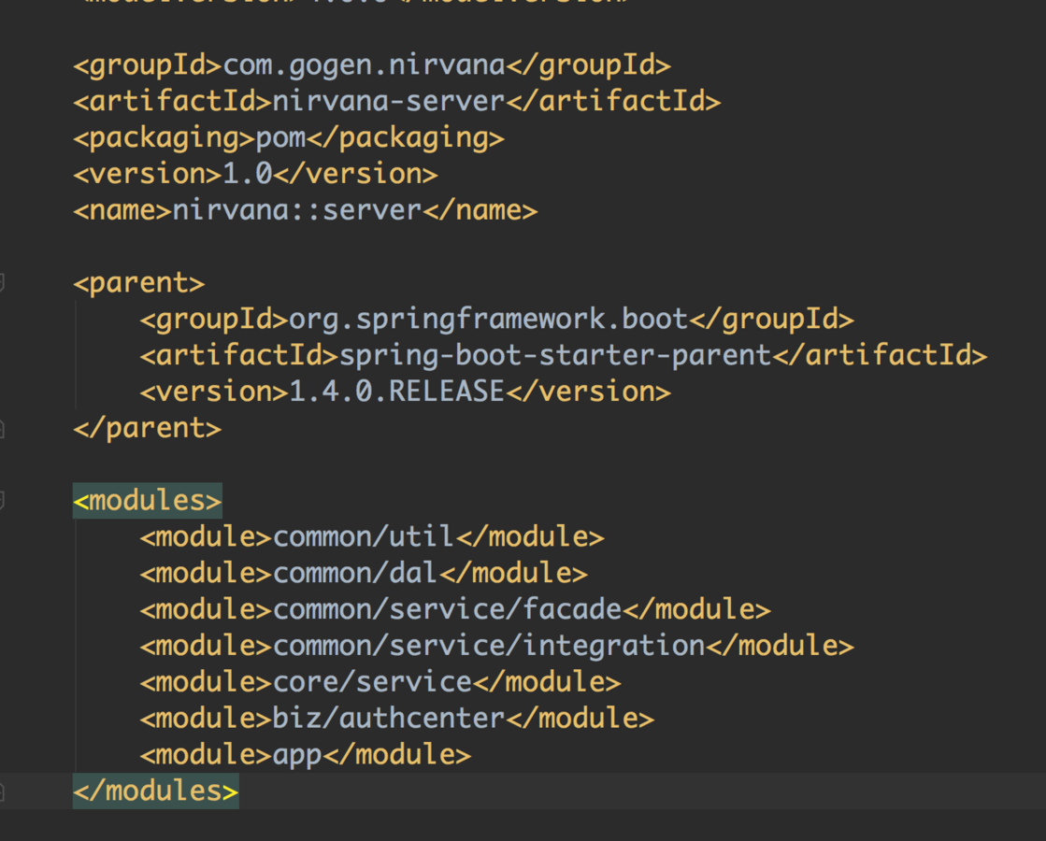The height and width of the screenshot is (841, 1046).
Task: Click the opening parent tag
Action: pos(138,283)
